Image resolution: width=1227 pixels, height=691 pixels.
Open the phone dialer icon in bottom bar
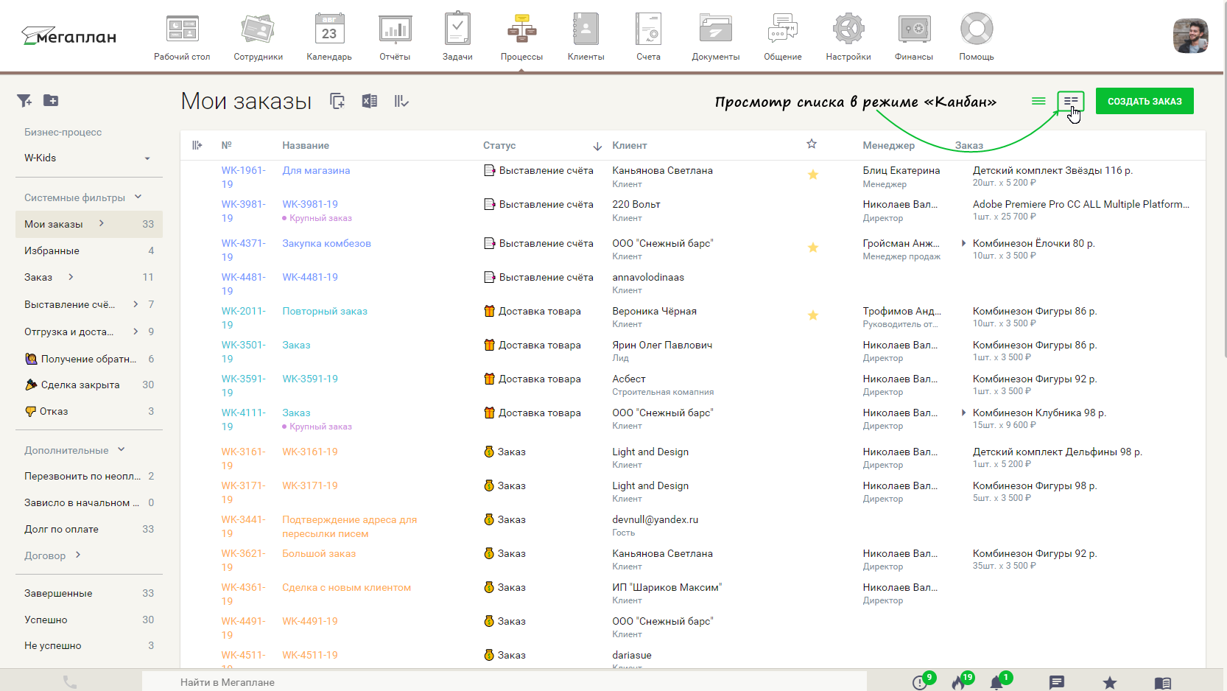pos(70,682)
